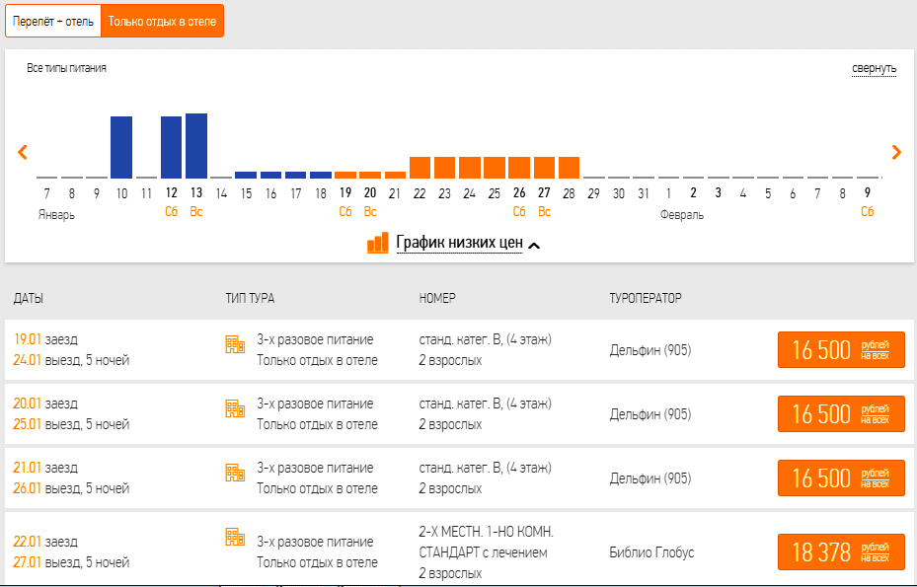Select the orange bar for January 22
917x587 pixels.
[x=420, y=167]
